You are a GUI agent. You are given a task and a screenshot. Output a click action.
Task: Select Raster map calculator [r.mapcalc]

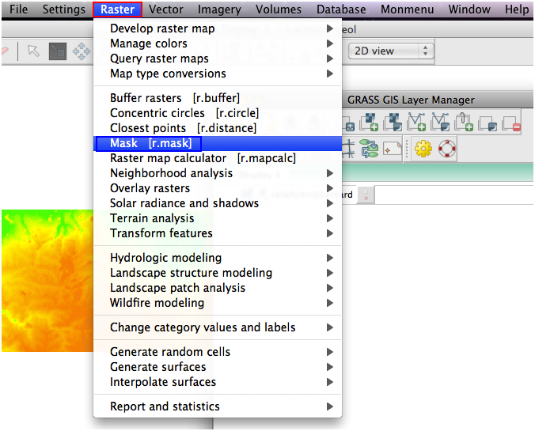pyautogui.click(x=203, y=158)
